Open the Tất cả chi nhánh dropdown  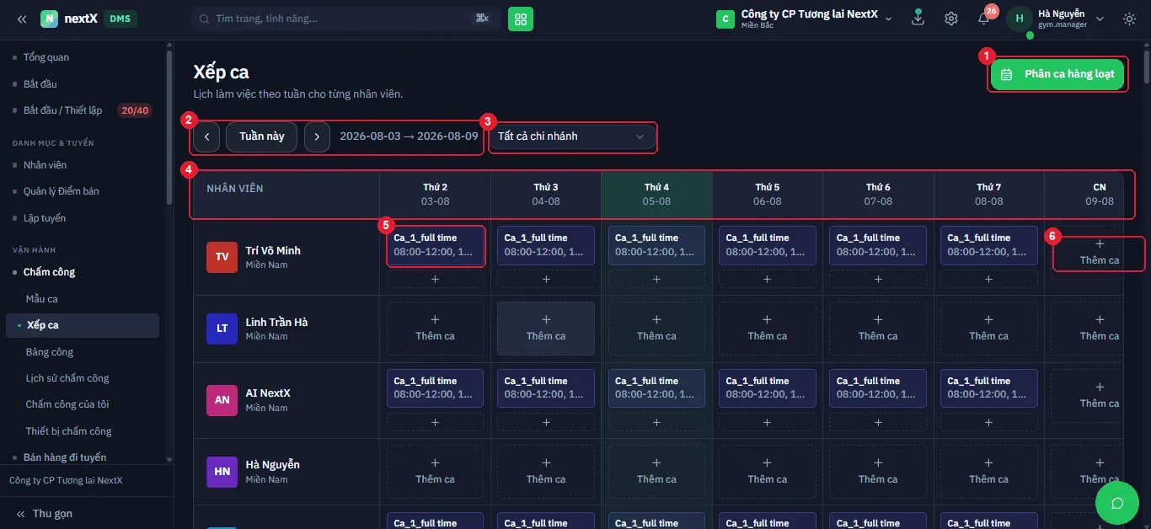(x=571, y=136)
